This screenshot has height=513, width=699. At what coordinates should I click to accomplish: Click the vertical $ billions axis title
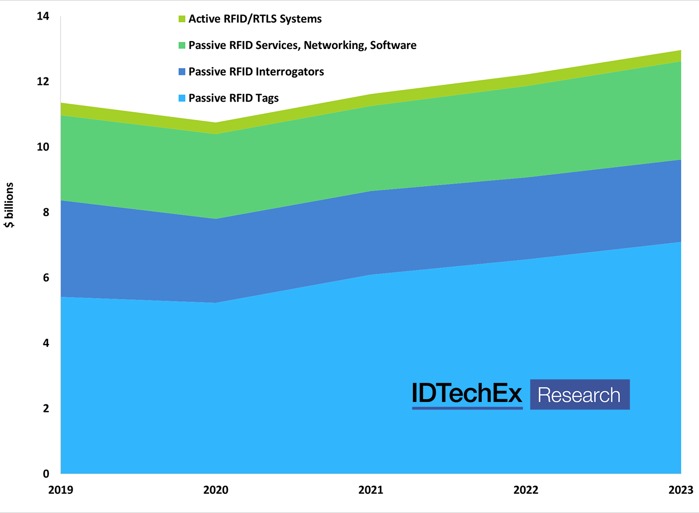pos(9,204)
